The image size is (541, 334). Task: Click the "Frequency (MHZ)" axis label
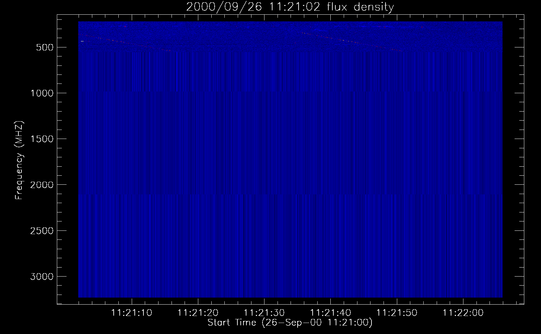click(19, 160)
